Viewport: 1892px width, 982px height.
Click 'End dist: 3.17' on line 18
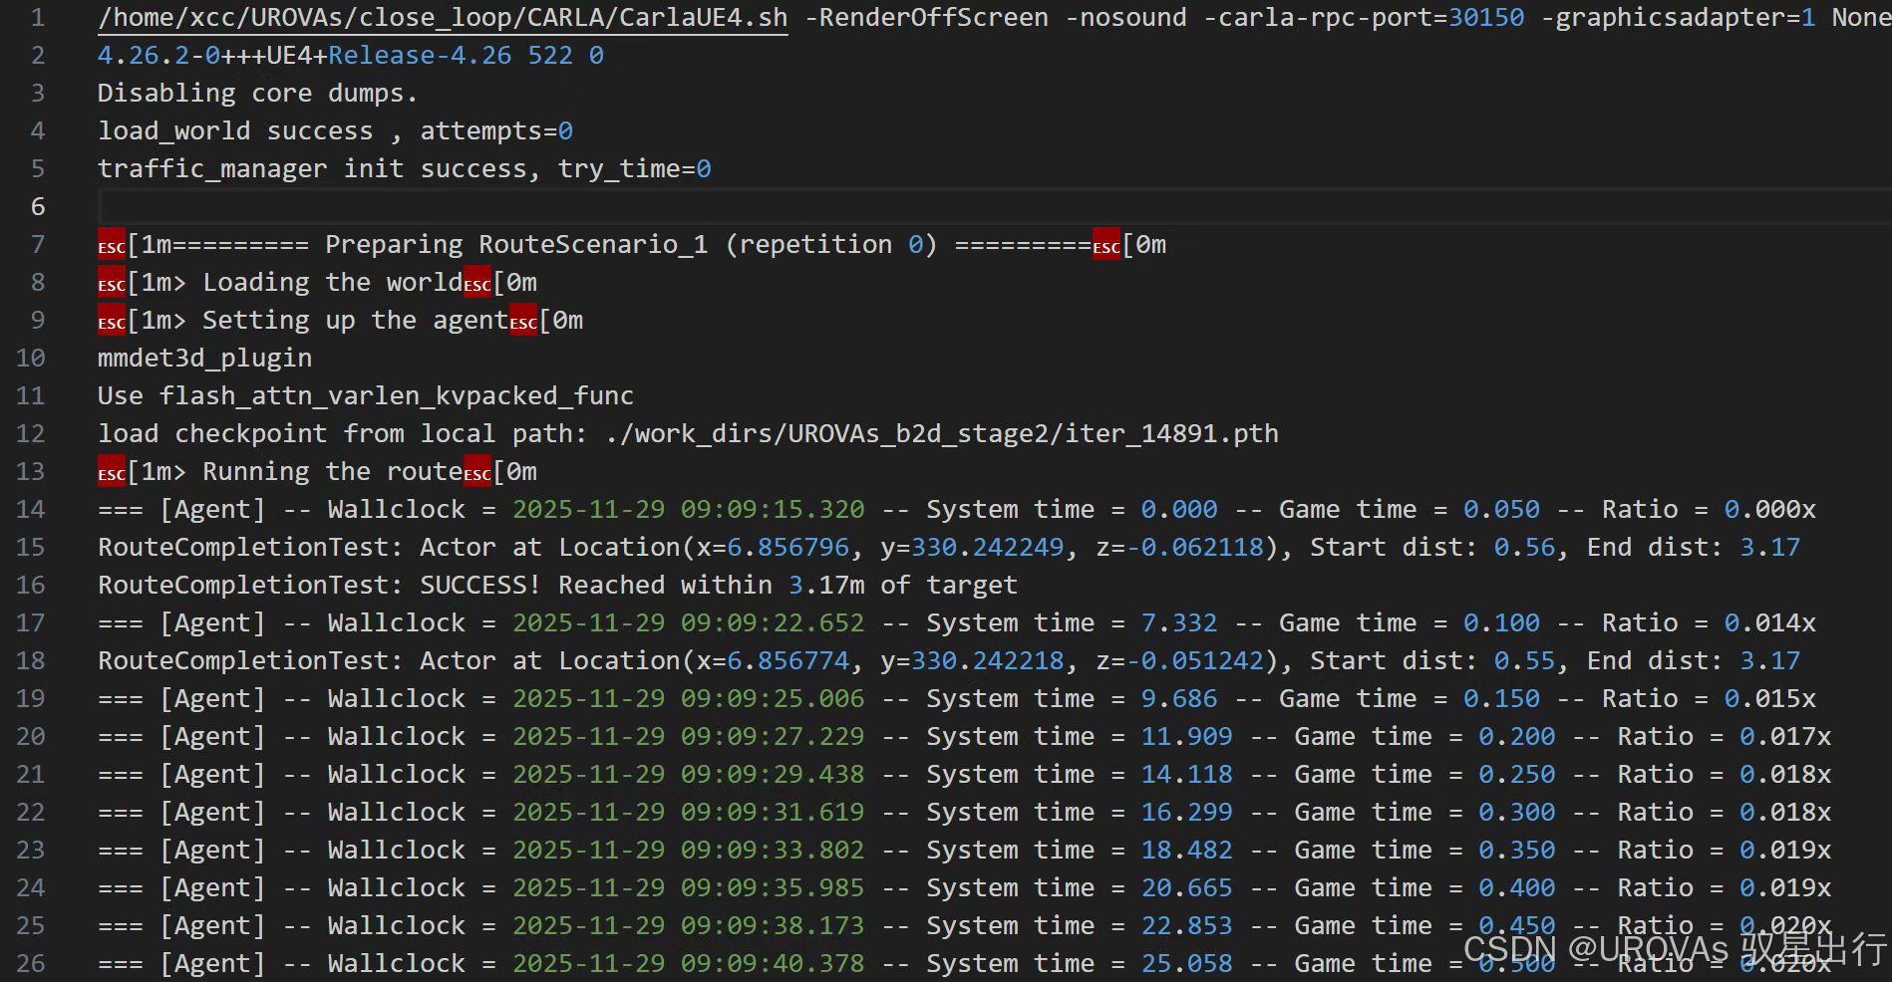[x=1694, y=661]
